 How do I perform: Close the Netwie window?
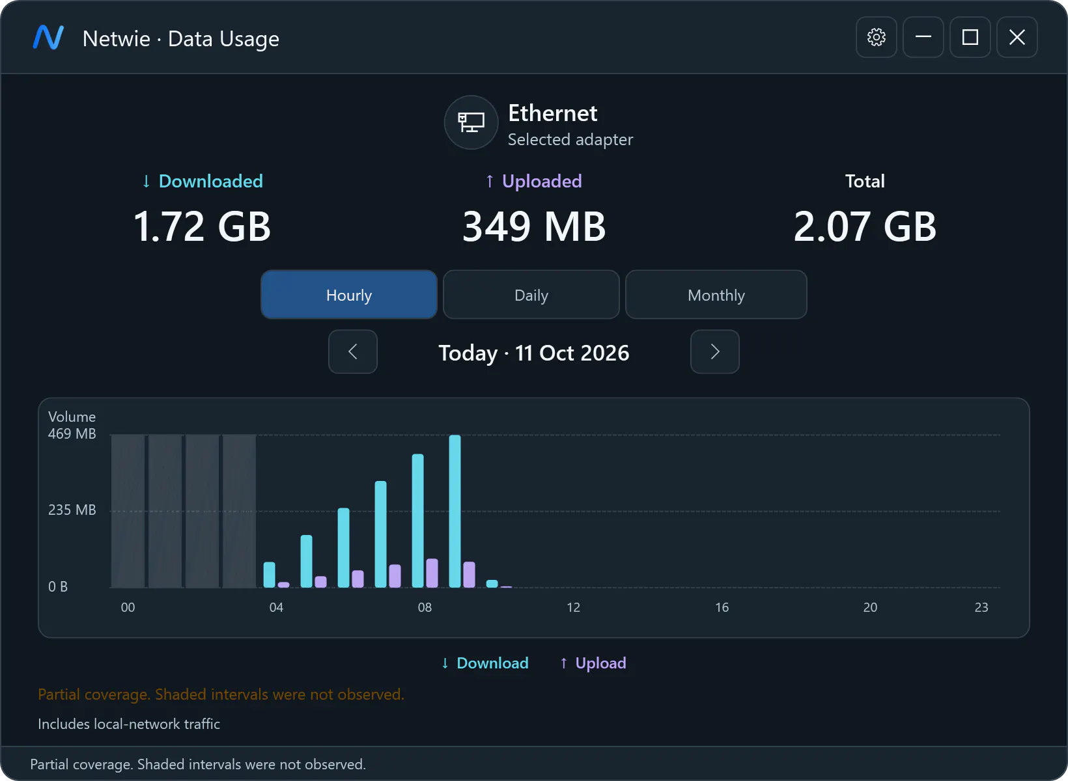1017,37
